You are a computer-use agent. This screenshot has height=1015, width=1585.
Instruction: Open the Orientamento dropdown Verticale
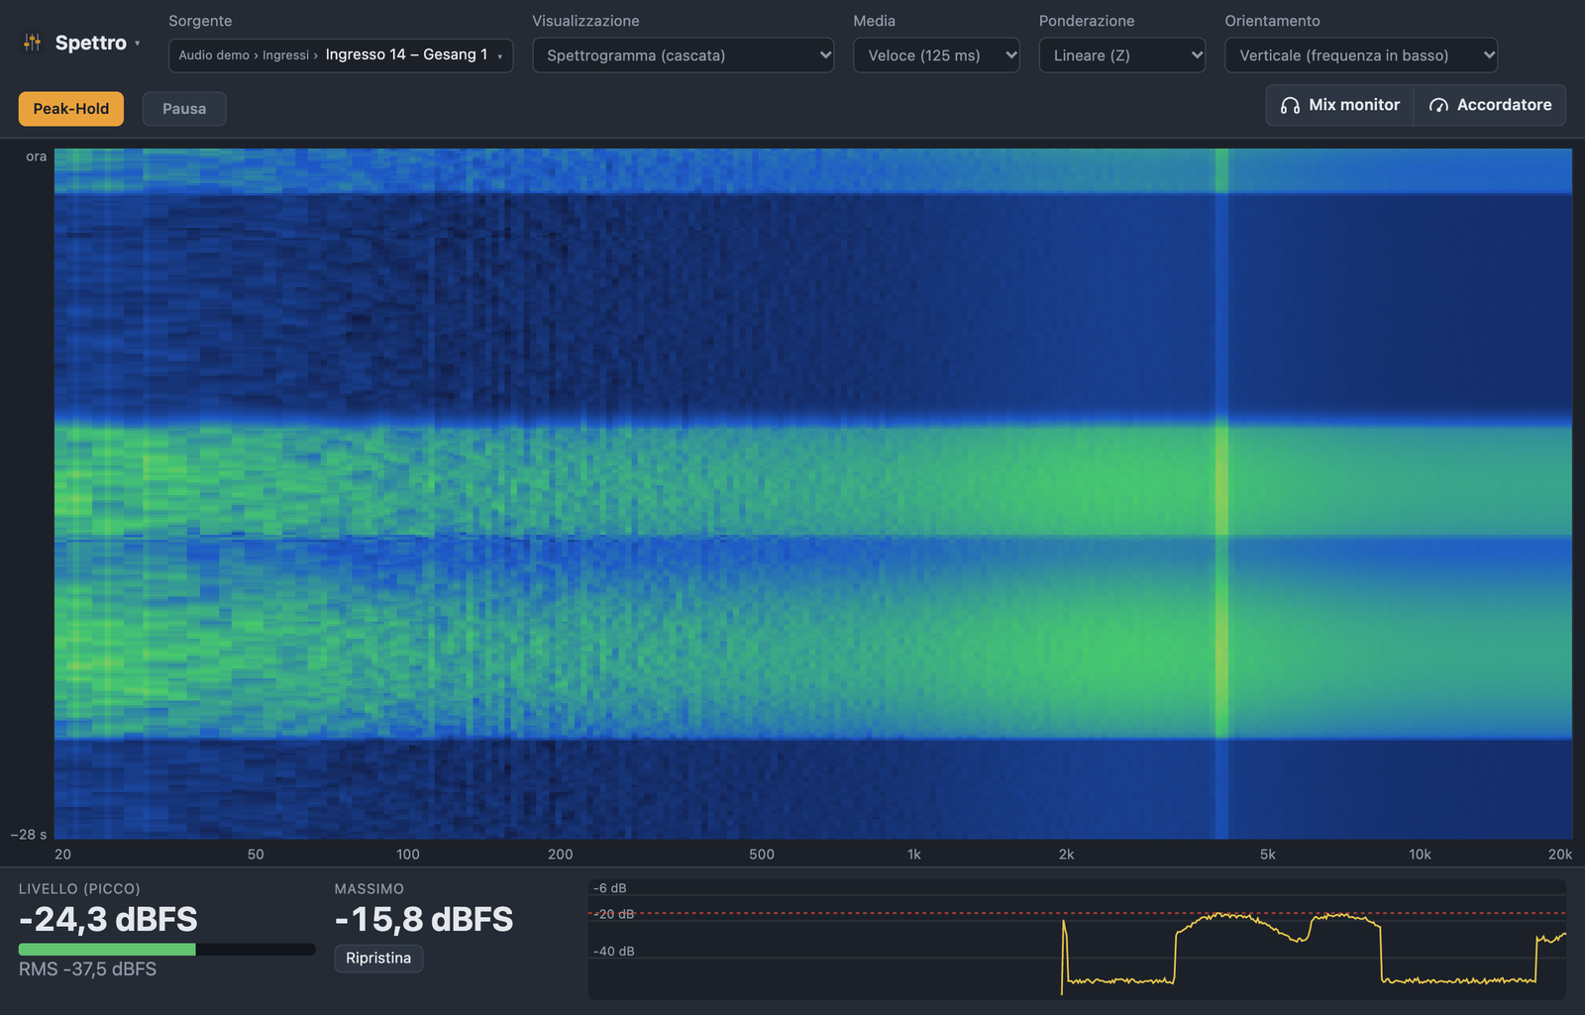pos(1361,55)
